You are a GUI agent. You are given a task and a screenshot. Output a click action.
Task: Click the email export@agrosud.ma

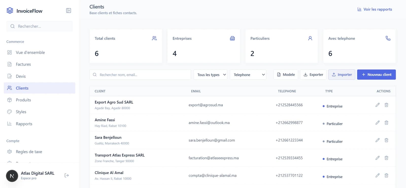206,105
